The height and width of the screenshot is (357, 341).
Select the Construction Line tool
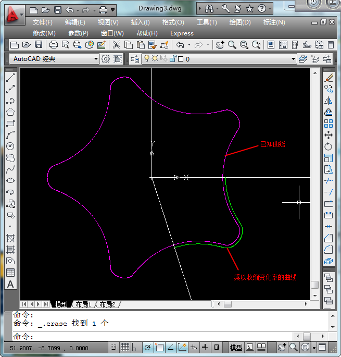coord(10,89)
